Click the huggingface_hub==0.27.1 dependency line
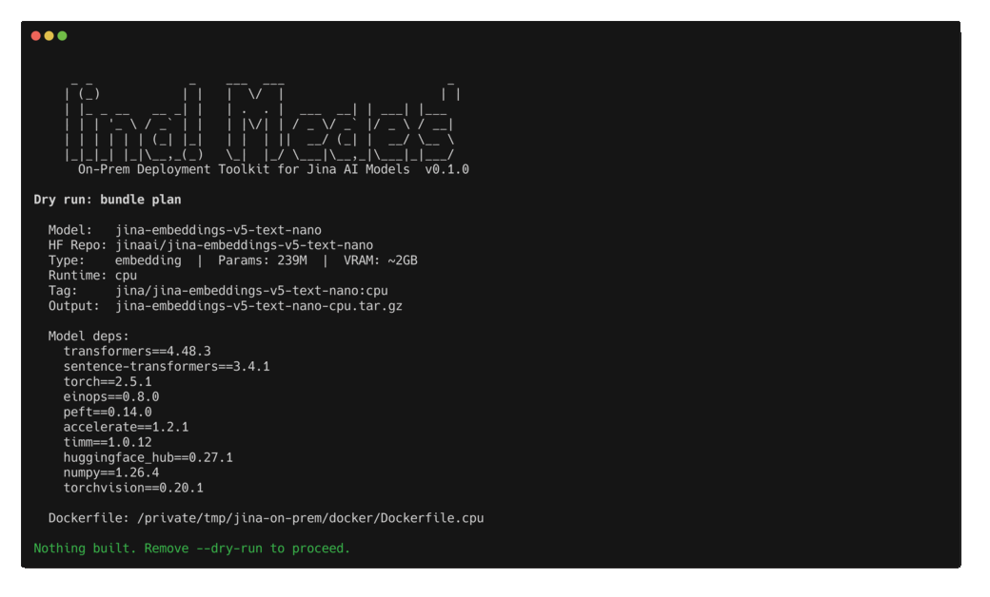This screenshot has width=990, height=597. coord(148,457)
